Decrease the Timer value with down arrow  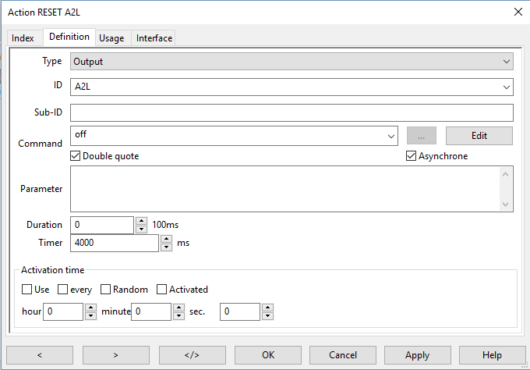166,247
